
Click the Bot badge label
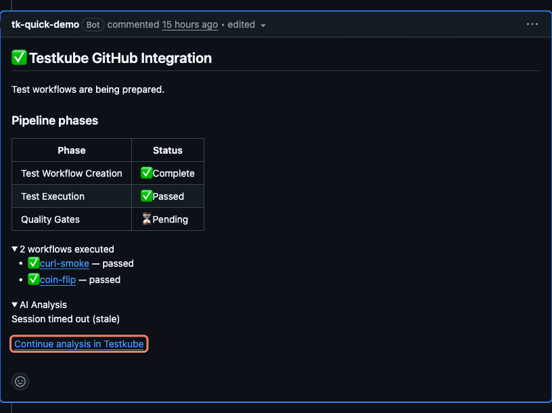[93, 24]
